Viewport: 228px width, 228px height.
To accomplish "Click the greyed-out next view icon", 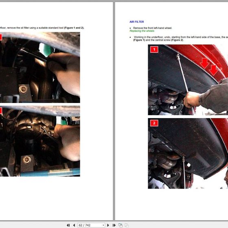I will (x=127, y=225).
